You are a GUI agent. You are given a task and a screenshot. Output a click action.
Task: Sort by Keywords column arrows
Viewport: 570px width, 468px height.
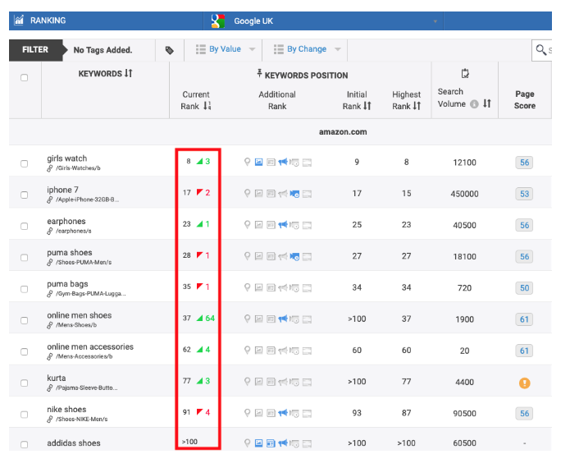click(128, 73)
